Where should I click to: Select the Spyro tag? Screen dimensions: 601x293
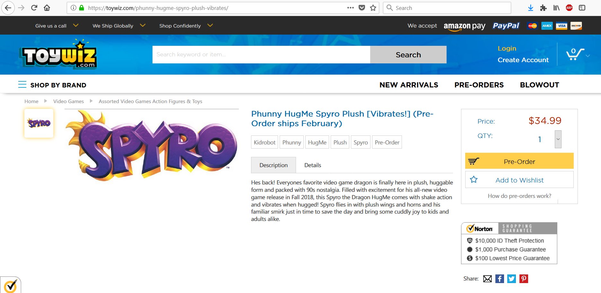point(361,142)
